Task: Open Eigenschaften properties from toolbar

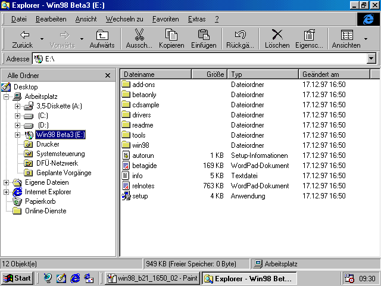Action: coord(310,39)
